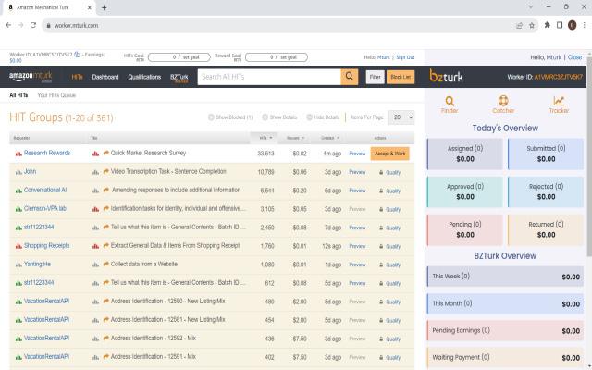
Task: Set the HITs Goal field
Action: tap(179, 57)
